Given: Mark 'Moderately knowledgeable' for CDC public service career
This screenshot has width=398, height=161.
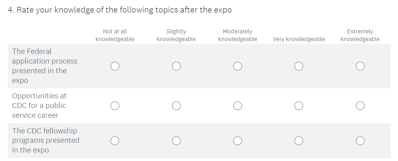Looking at the screenshot, I should pos(238,106).
